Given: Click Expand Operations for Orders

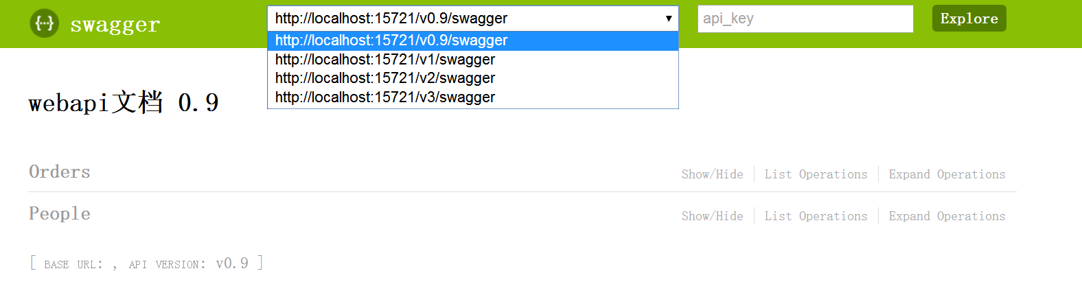Looking at the screenshot, I should [947, 174].
